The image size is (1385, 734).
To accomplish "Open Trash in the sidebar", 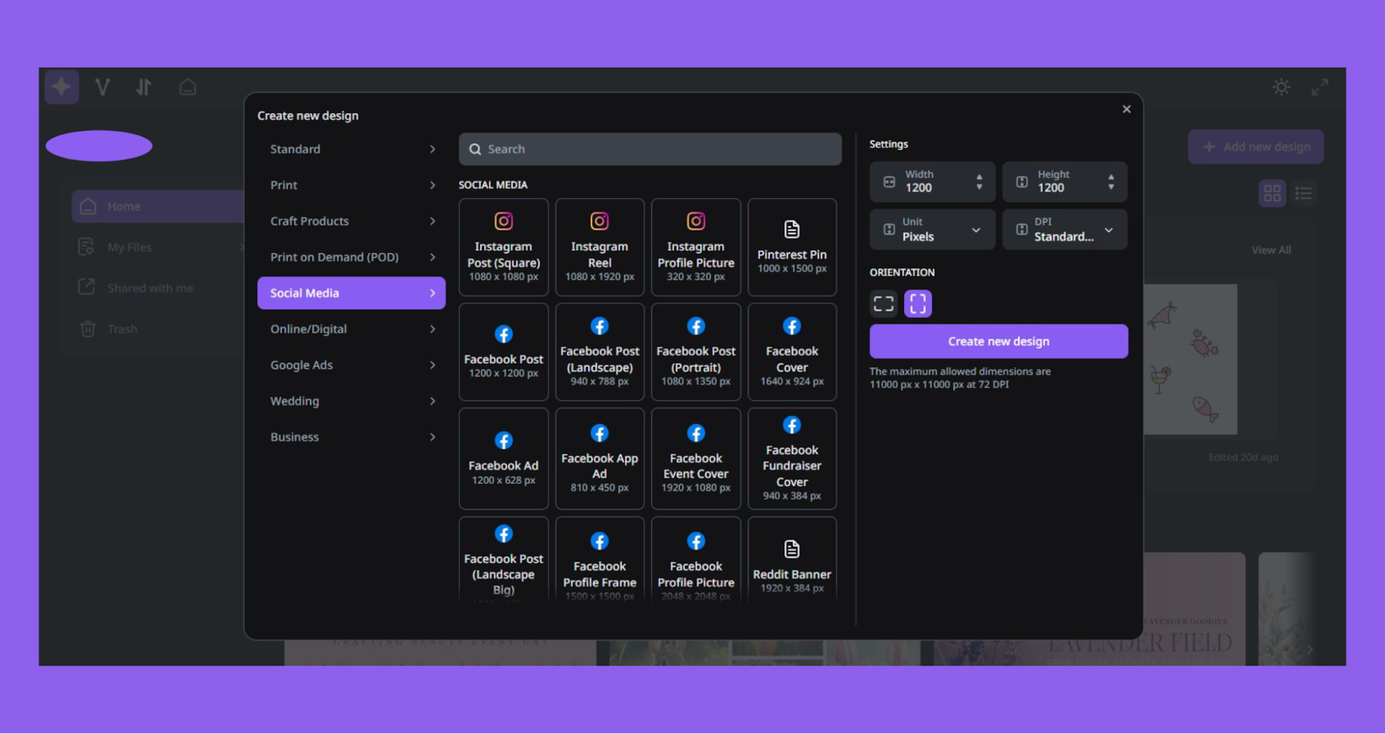I will (158, 329).
